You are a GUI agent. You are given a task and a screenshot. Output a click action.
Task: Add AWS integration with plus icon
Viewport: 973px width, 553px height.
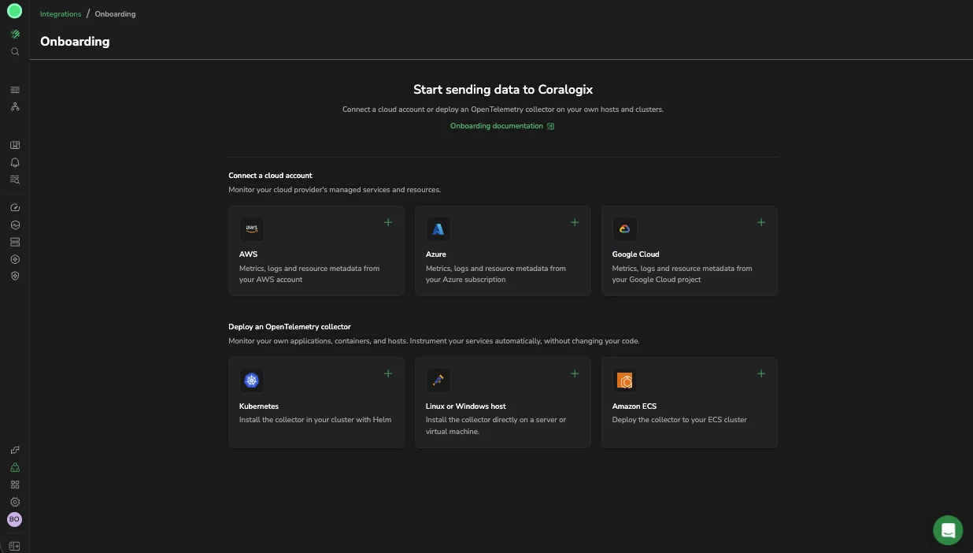[388, 222]
